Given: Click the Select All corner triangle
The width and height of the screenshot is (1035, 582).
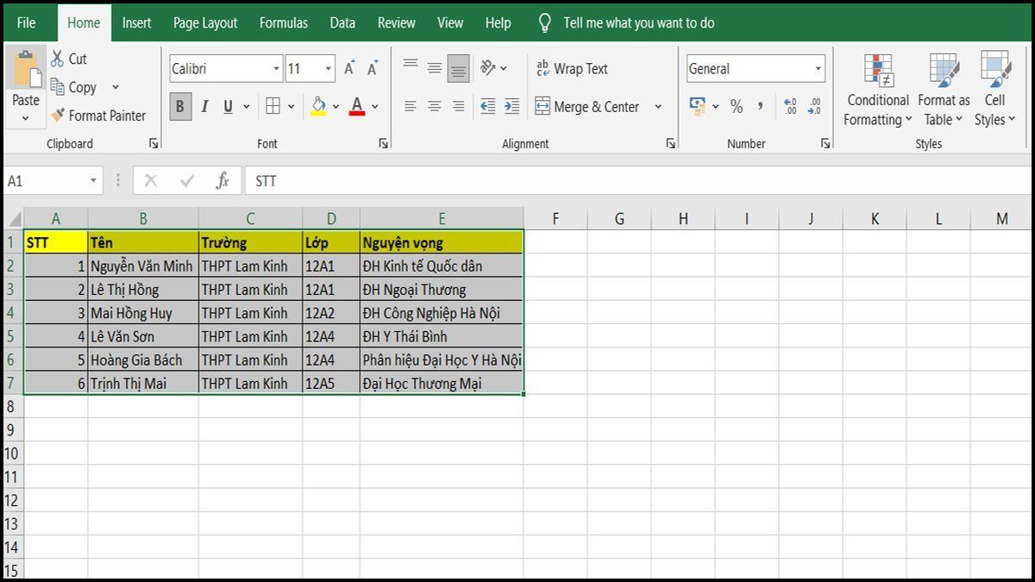Looking at the screenshot, I should [x=14, y=219].
